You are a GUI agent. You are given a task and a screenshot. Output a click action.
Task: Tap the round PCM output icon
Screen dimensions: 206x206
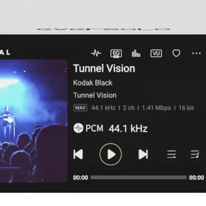78,128
